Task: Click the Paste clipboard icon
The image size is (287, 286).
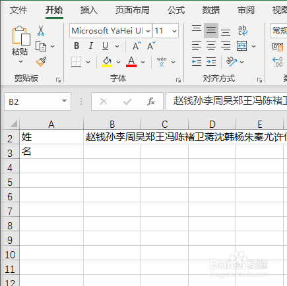Action: point(21,36)
